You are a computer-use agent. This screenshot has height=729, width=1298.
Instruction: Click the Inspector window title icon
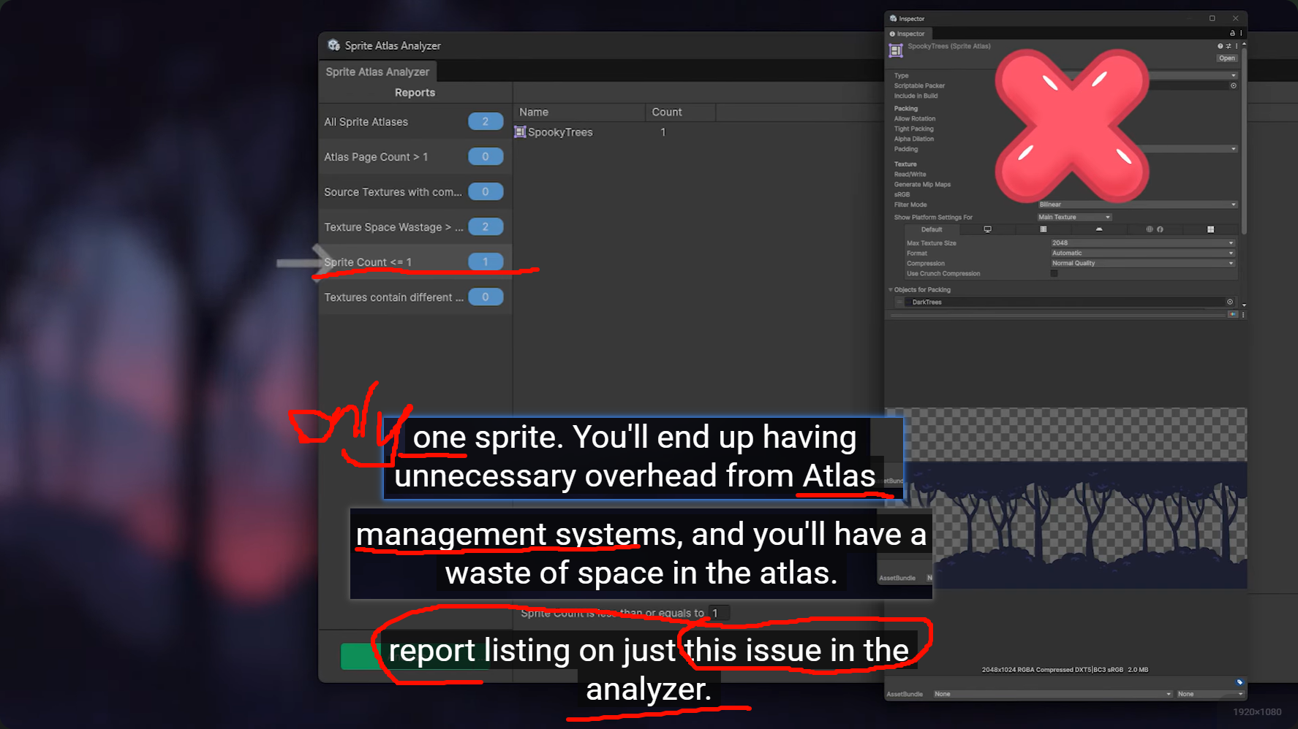pos(893,18)
